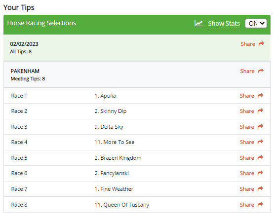
Task: Select the 2. Brazen Kingdom selection
Action: [x=118, y=158]
